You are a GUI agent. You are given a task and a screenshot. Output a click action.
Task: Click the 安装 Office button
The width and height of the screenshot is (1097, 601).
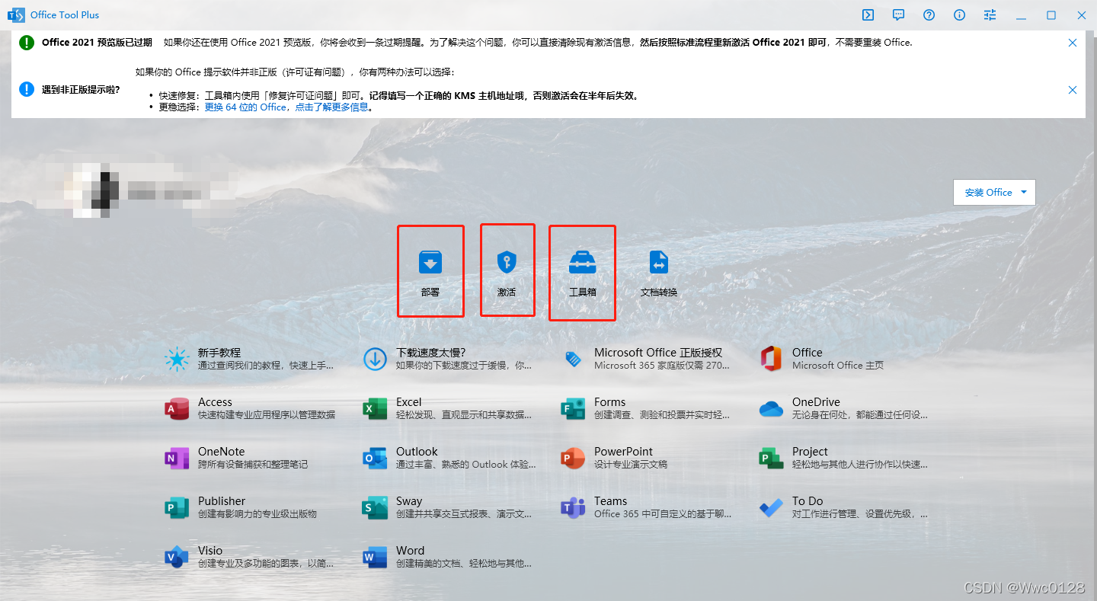[994, 193]
